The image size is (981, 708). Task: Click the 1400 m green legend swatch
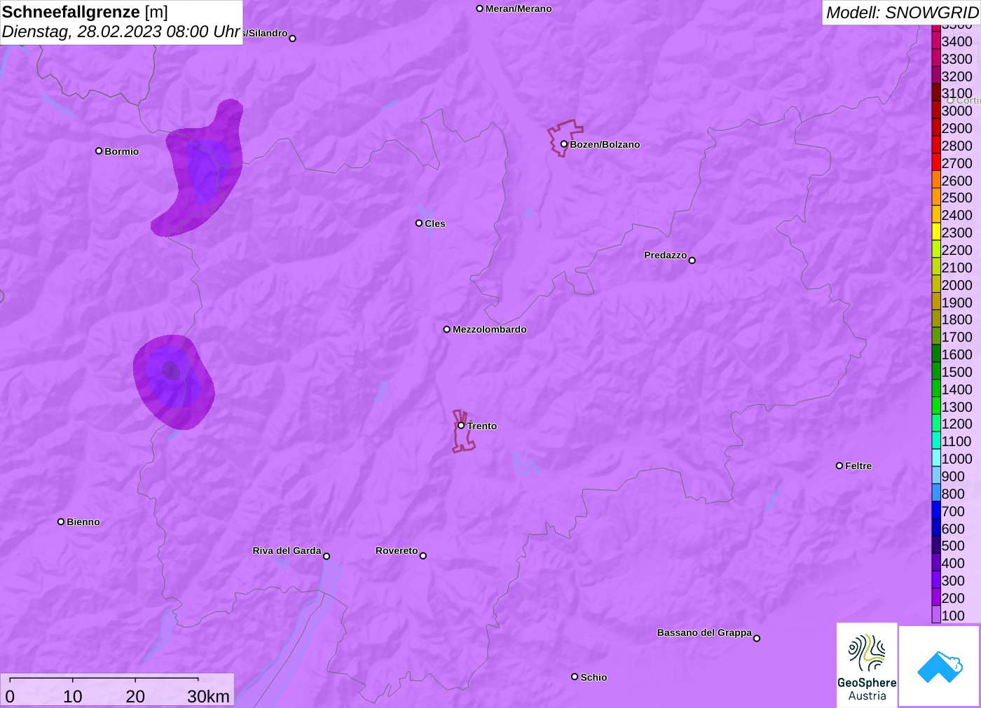[x=936, y=389]
